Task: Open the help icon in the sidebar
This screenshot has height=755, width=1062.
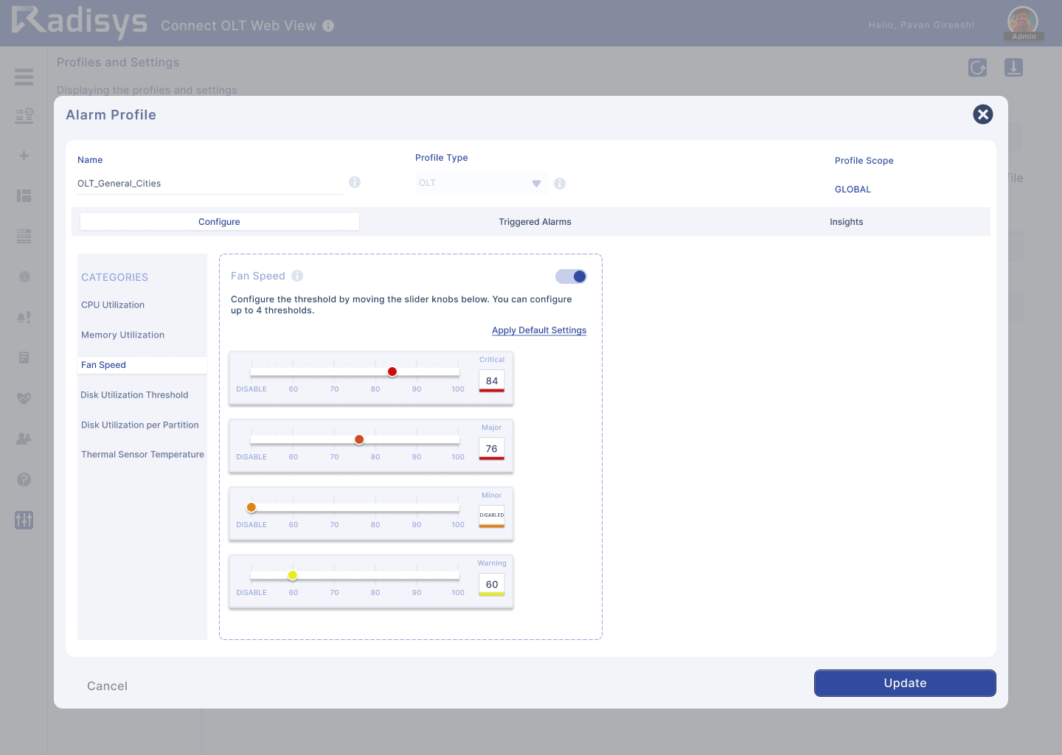Action: coord(24,479)
